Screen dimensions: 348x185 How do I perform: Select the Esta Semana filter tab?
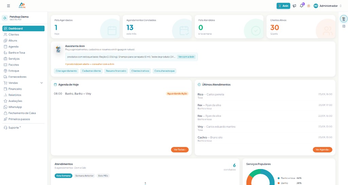point(64,176)
